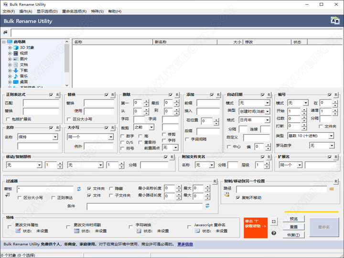Toggle the 包括扩展名 checkbox

(8, 119)
